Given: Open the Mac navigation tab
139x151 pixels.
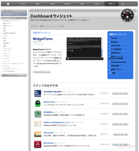Looking at the screenshot, I should coord(38,4).
